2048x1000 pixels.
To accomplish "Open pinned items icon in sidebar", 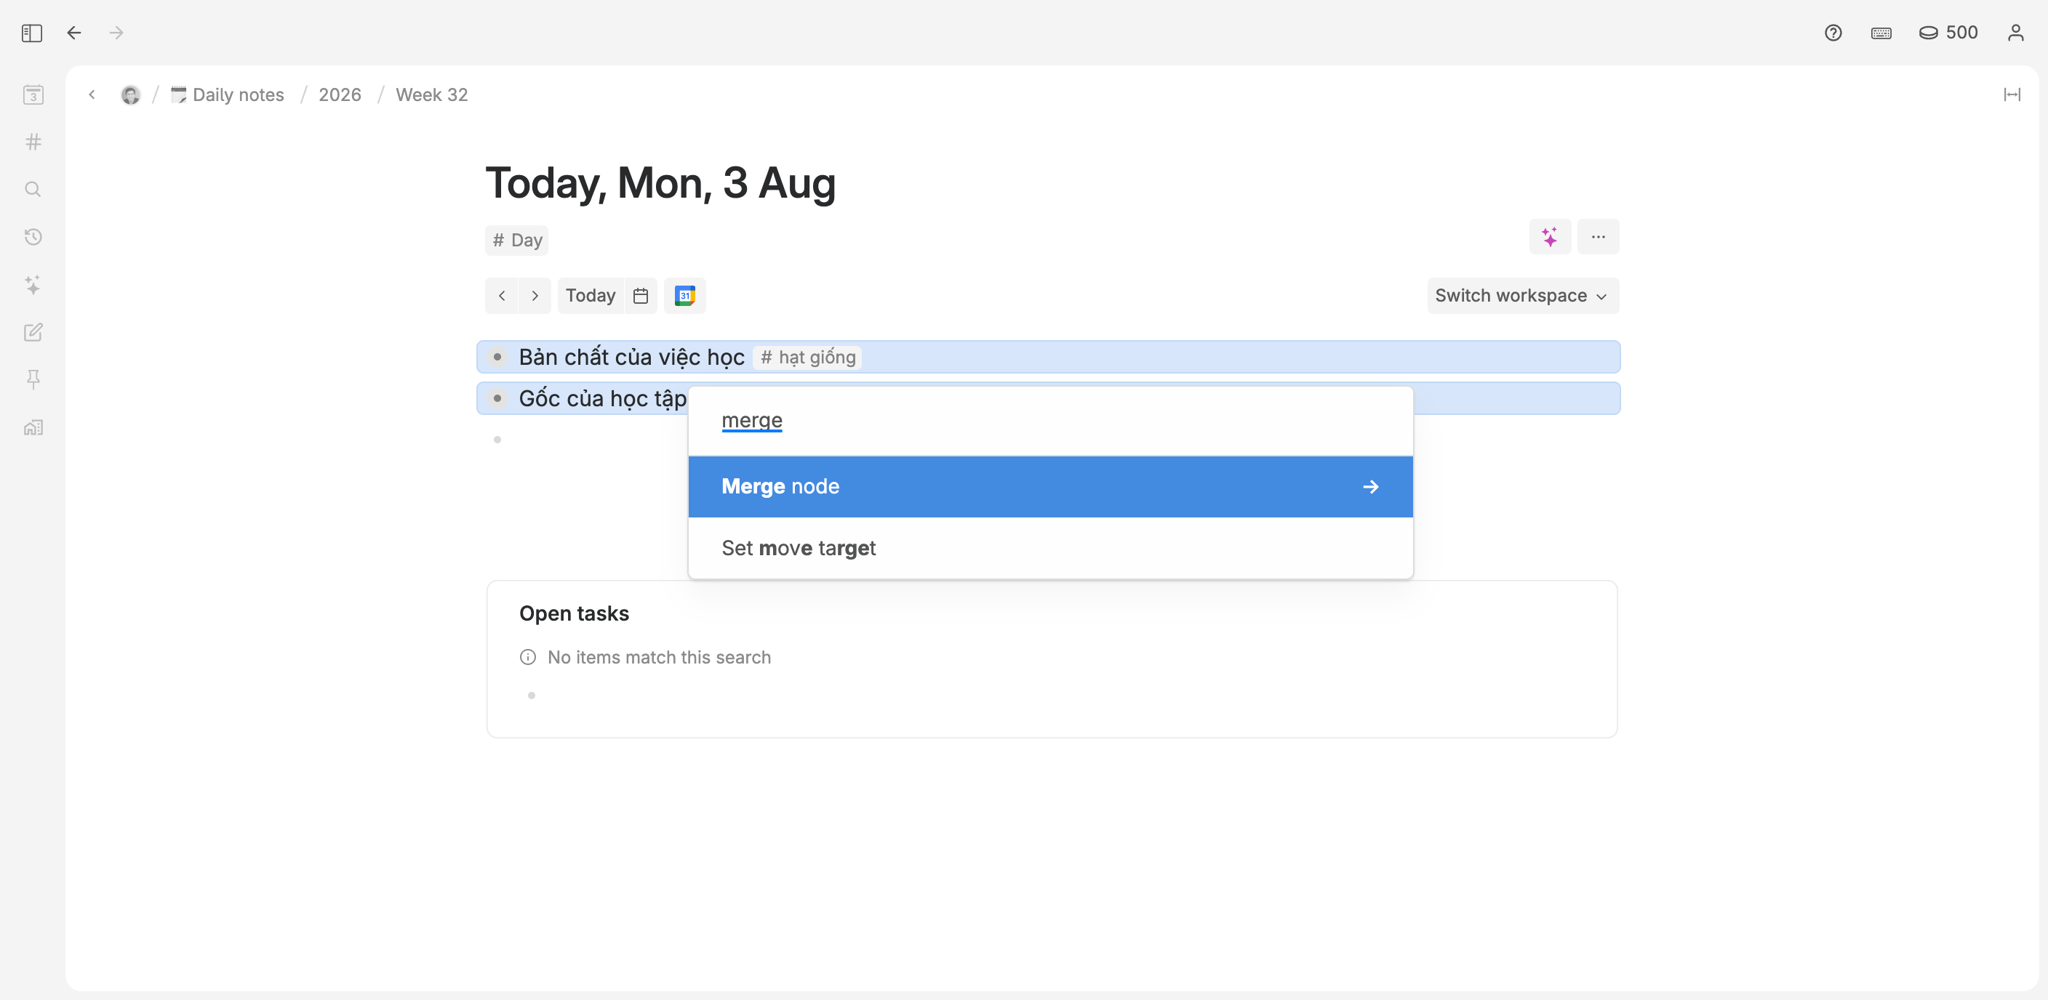I will pyautogui.click(x=33, y=379).
